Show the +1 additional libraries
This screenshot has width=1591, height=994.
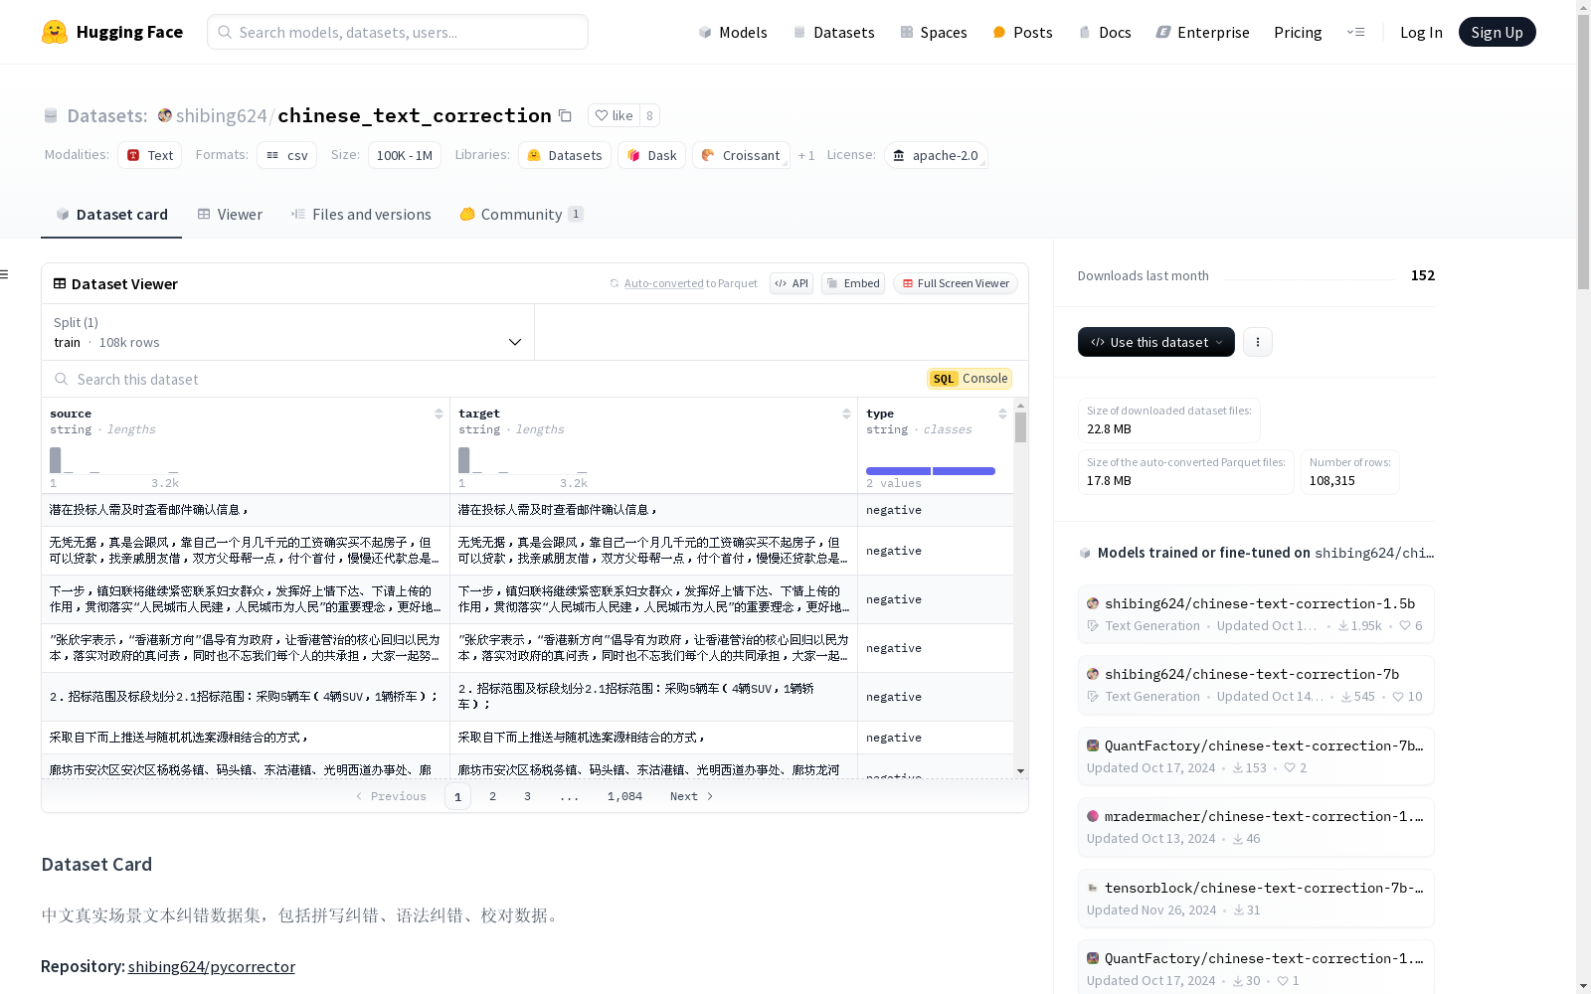806,155
